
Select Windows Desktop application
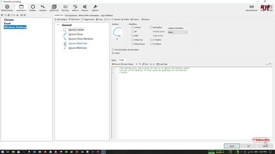(x=15, y=27)
